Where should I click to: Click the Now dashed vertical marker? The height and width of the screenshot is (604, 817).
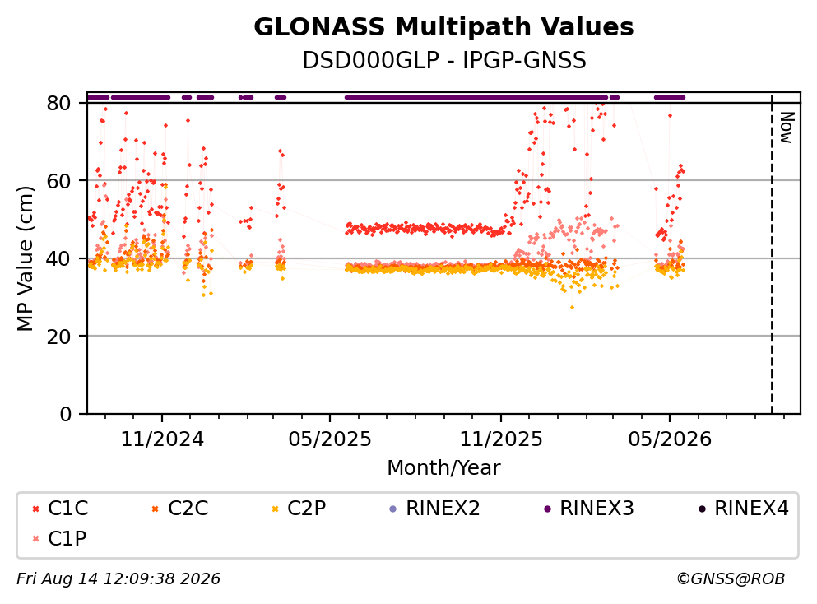(x=773, y=253)
